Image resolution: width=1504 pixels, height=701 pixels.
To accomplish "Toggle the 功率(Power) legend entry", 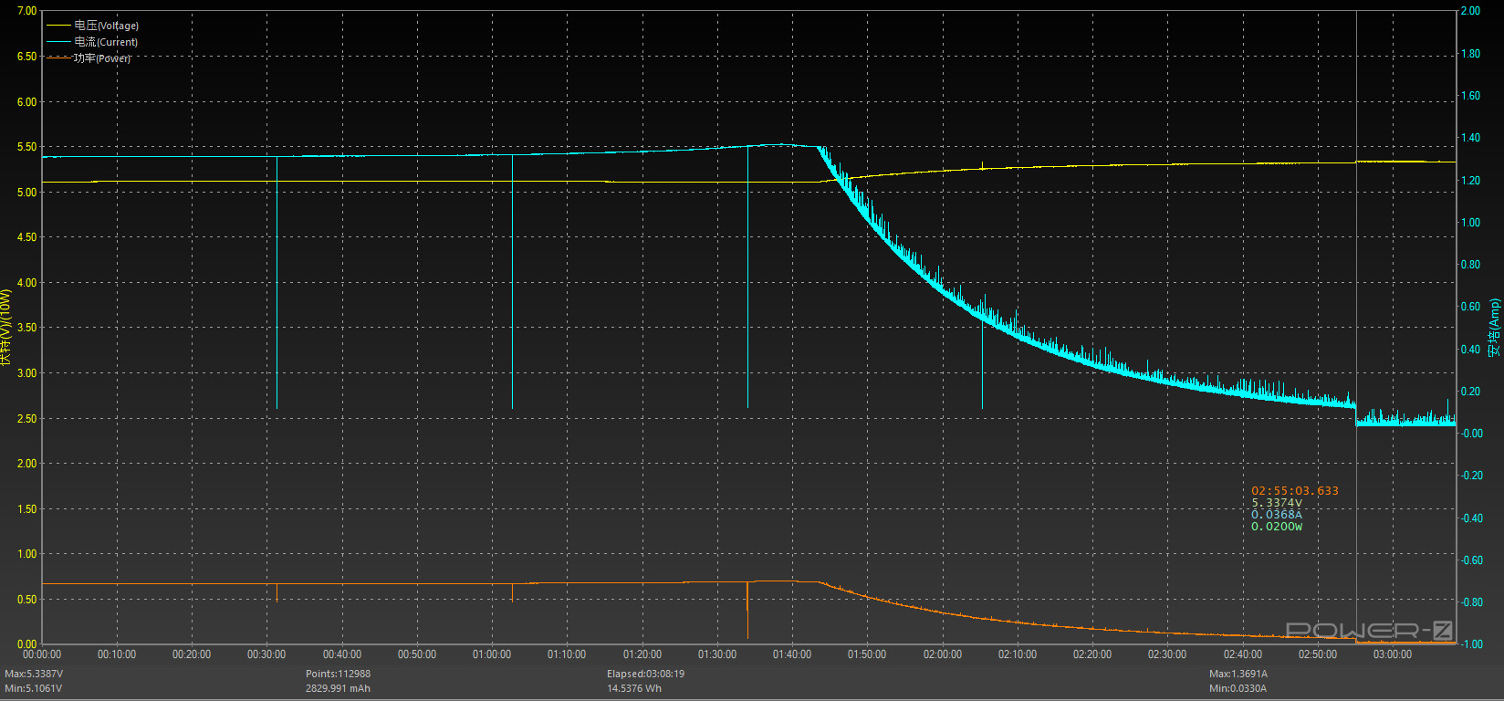I will [102, 58].
